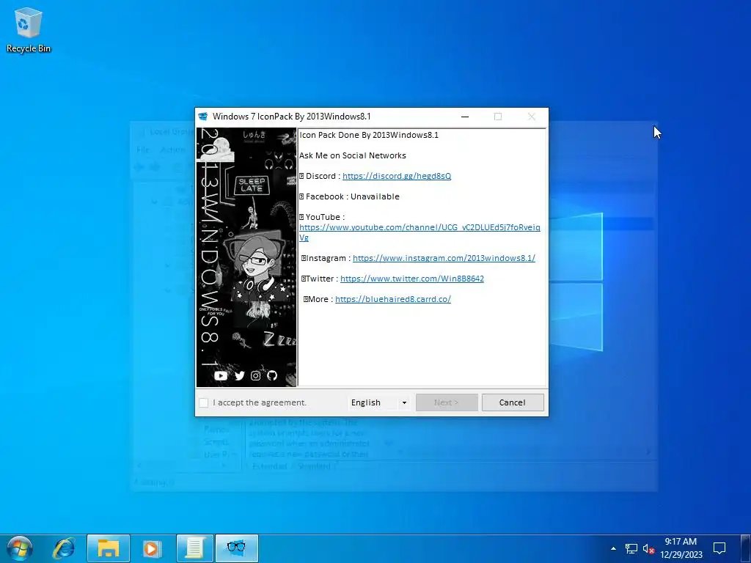
Task: Click the installer's title bar glasses icon
Action: [203, 117]
